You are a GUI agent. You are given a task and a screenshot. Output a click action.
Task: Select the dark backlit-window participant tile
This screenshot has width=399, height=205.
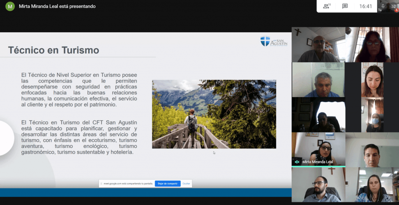click(x=318, y=115)
